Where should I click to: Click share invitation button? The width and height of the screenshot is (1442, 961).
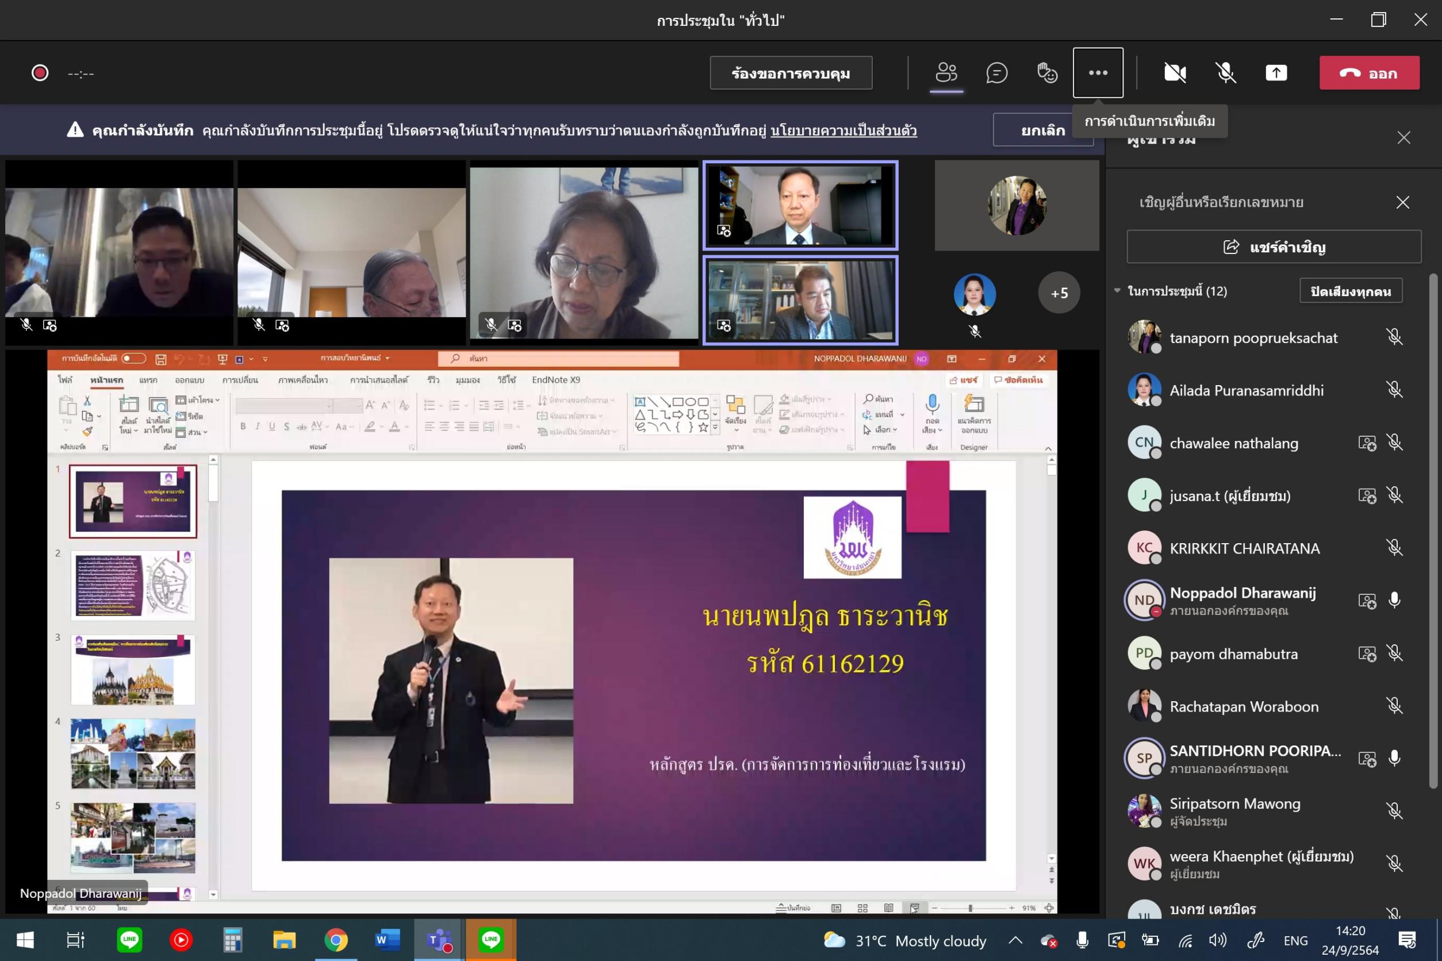point(1274,247)
